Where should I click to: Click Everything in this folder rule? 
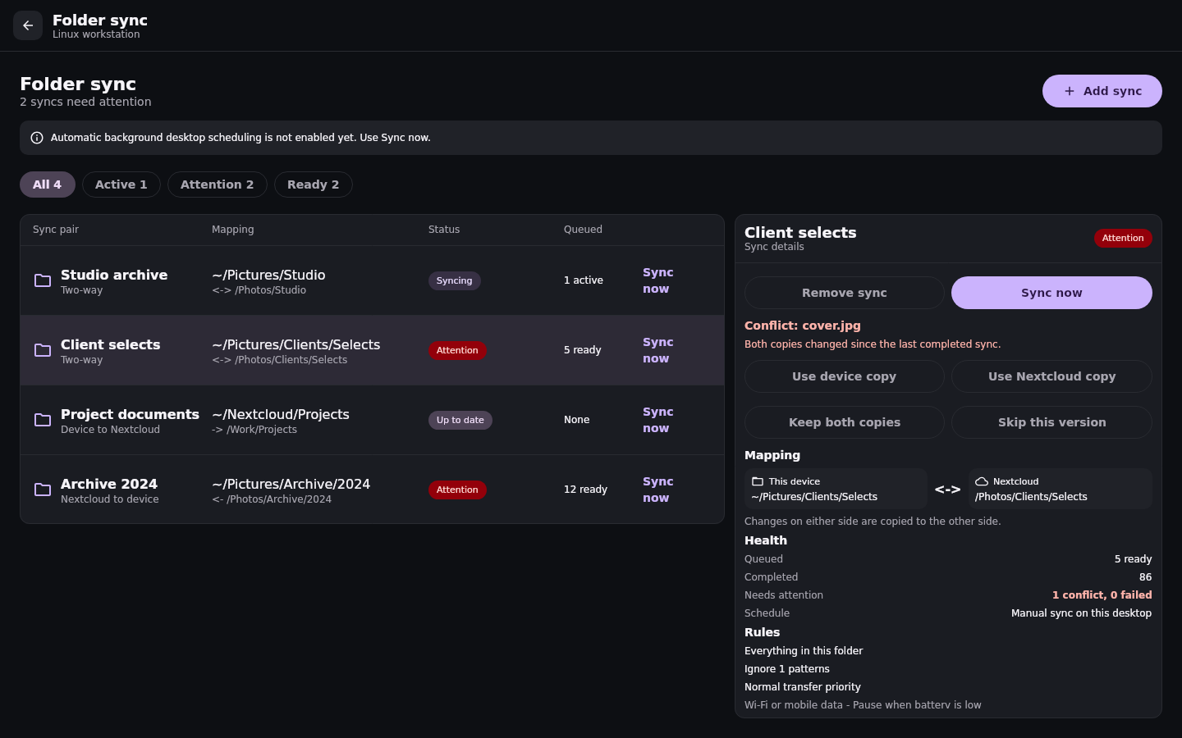pos(804,651)
